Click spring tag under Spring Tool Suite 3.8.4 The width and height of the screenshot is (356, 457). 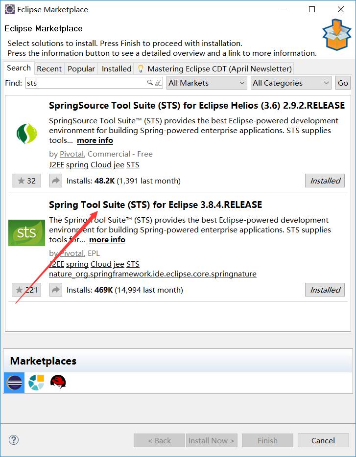coord(77,264)
